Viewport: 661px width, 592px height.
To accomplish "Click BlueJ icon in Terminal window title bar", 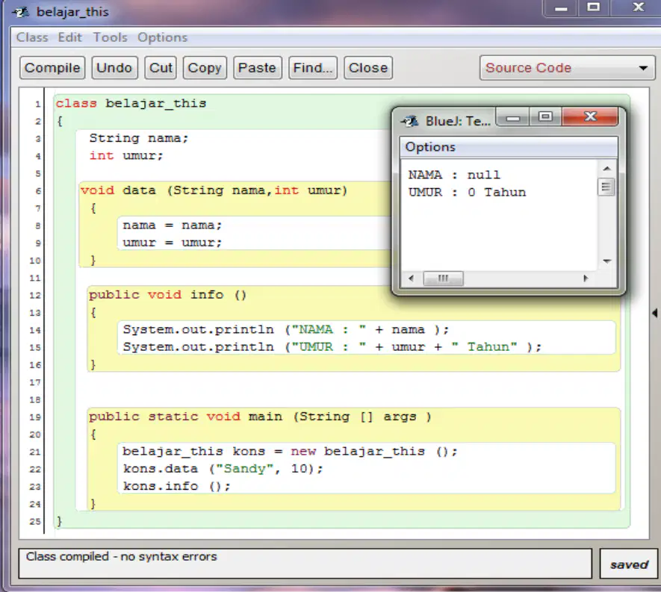I will (x=410, y=122).
